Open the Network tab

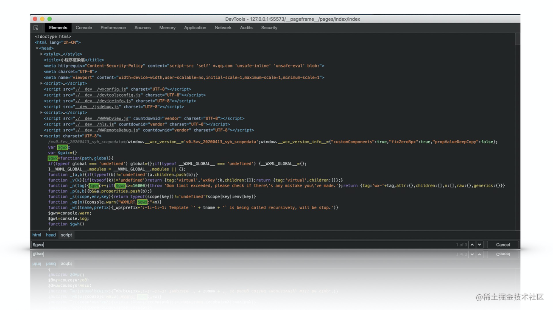point(223,28)
